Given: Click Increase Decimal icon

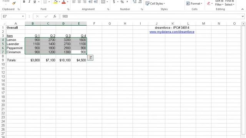Looking at the screenshot, I should click(x=135, y=2).
